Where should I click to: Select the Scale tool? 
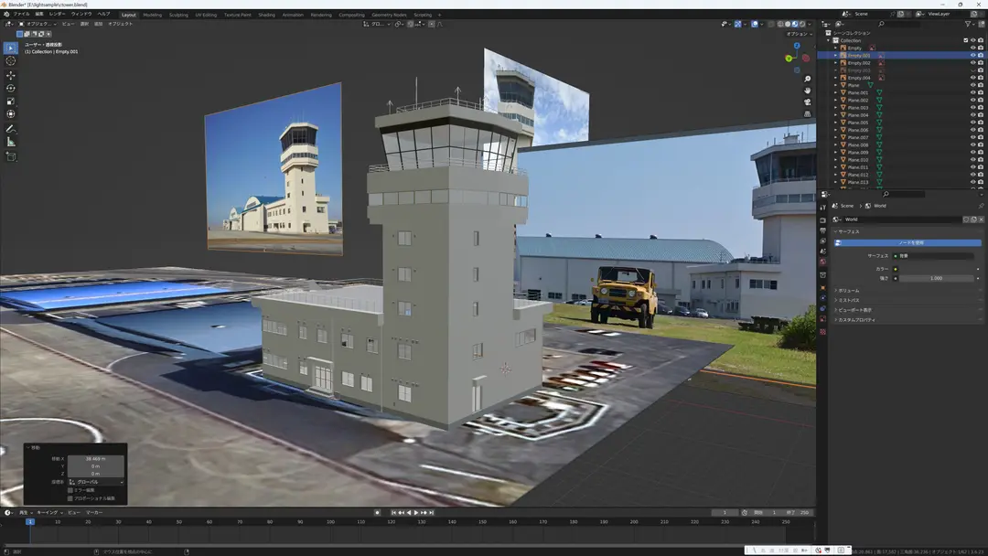pyautogui.click(x=11, y=101)
